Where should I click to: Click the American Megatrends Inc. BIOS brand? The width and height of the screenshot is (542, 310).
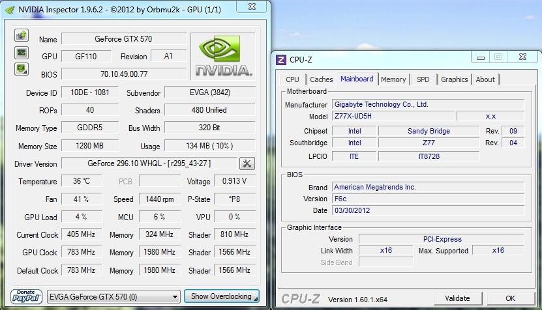(429, 187)
